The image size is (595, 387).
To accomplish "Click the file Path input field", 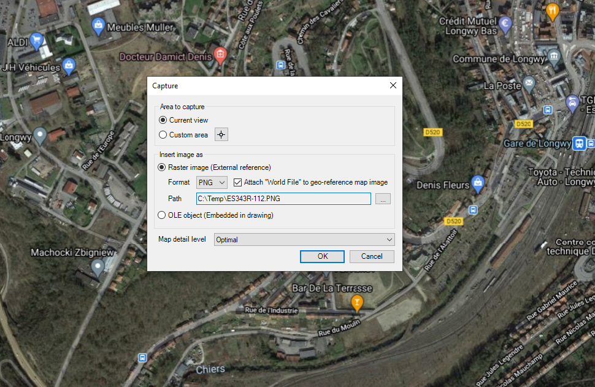I will click(283, 199).
